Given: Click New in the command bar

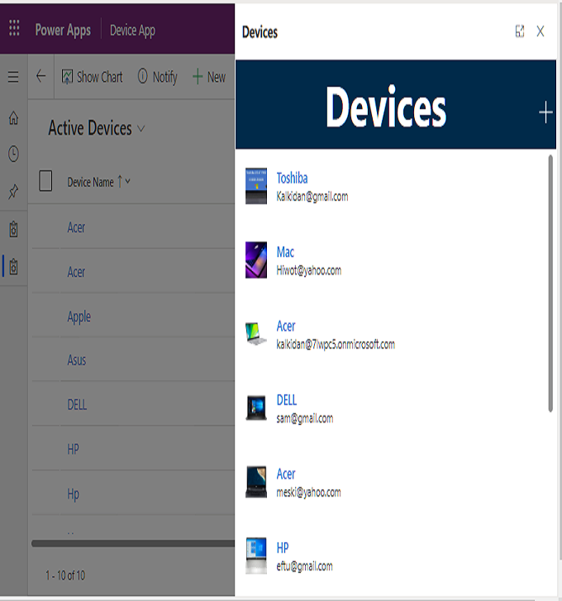Looking at the screenshot, I should (209, 77).
